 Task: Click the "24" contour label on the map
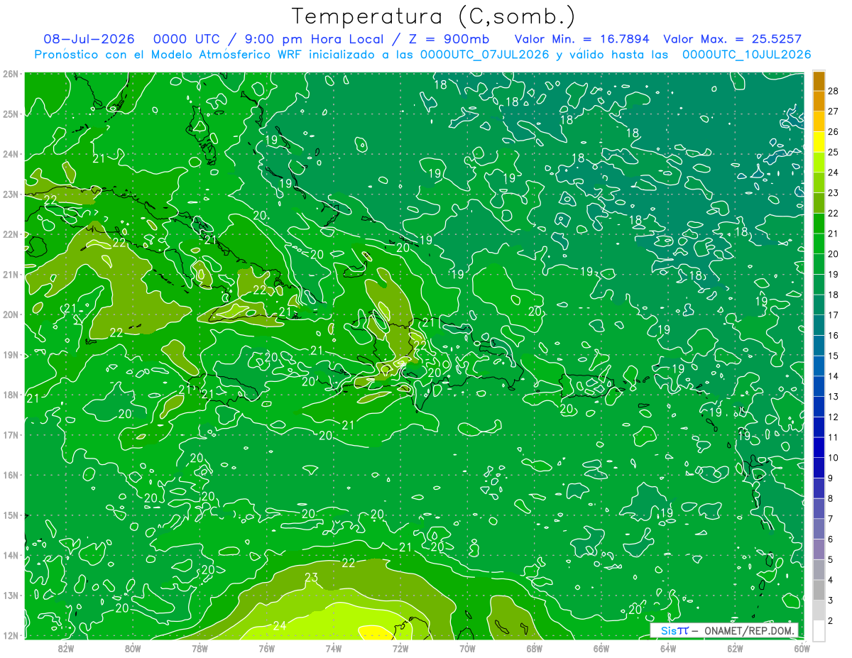280,625
